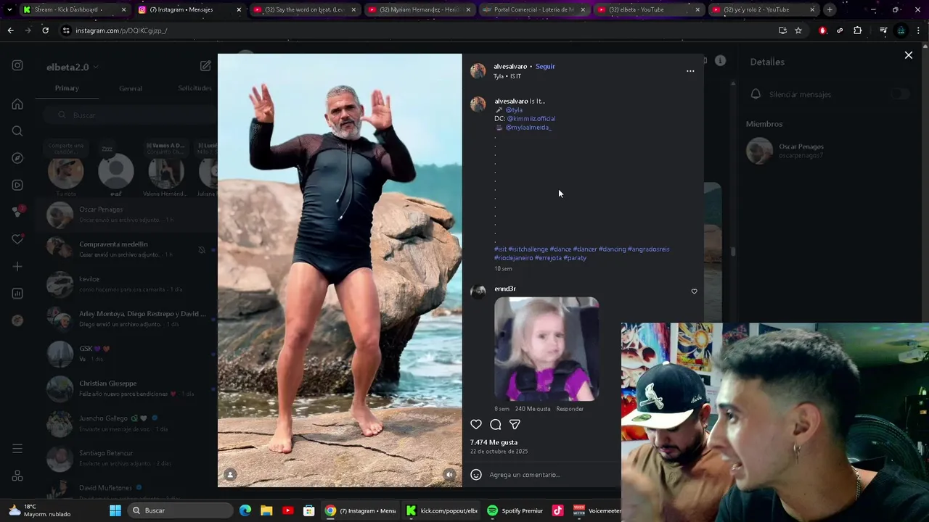Open the apps grid icon at the sidebar bottom

point(17,476)
